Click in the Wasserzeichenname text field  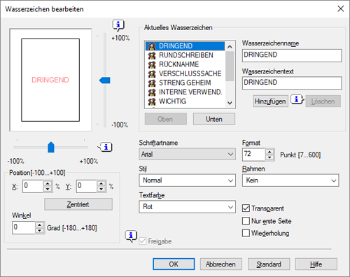292,55
